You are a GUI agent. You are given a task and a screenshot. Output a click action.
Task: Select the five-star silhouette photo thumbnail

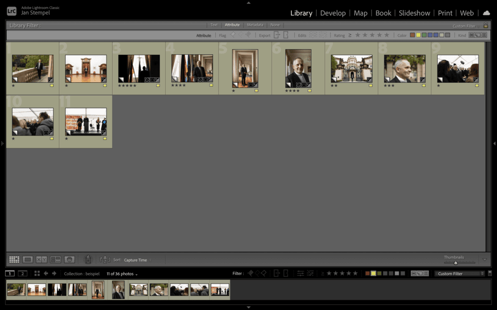click(139, 69)
